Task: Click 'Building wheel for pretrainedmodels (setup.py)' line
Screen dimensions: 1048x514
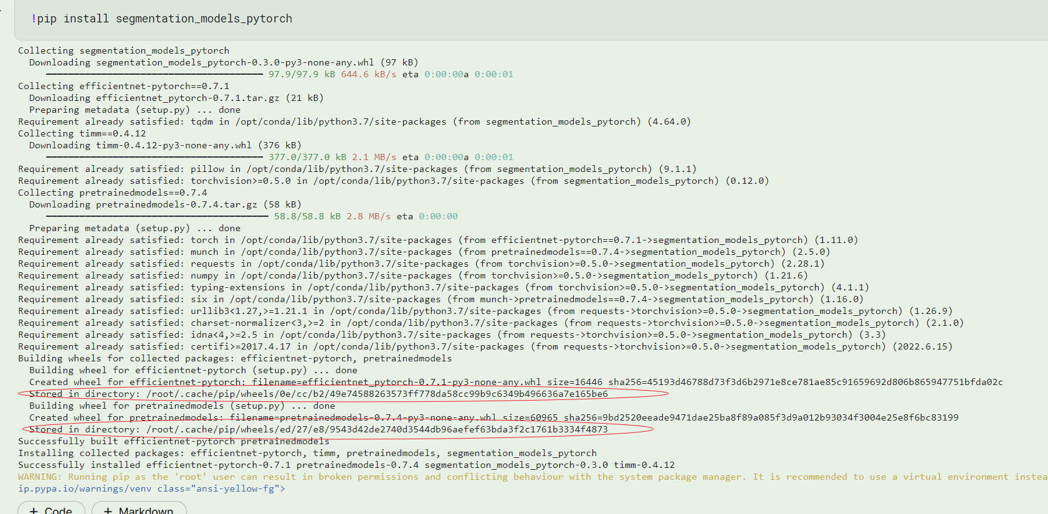Action: click(x=182, y=406)
